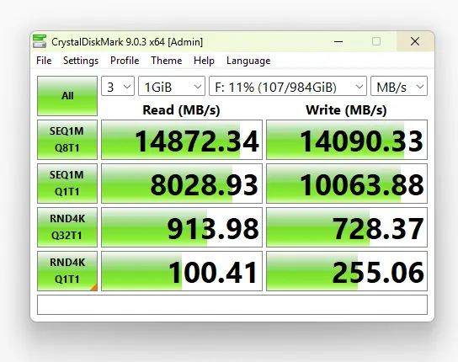The height and width of the screenshot is (362, 458).
Task: Click the empty comment field at bottom
Action: (x=232, y=305)
